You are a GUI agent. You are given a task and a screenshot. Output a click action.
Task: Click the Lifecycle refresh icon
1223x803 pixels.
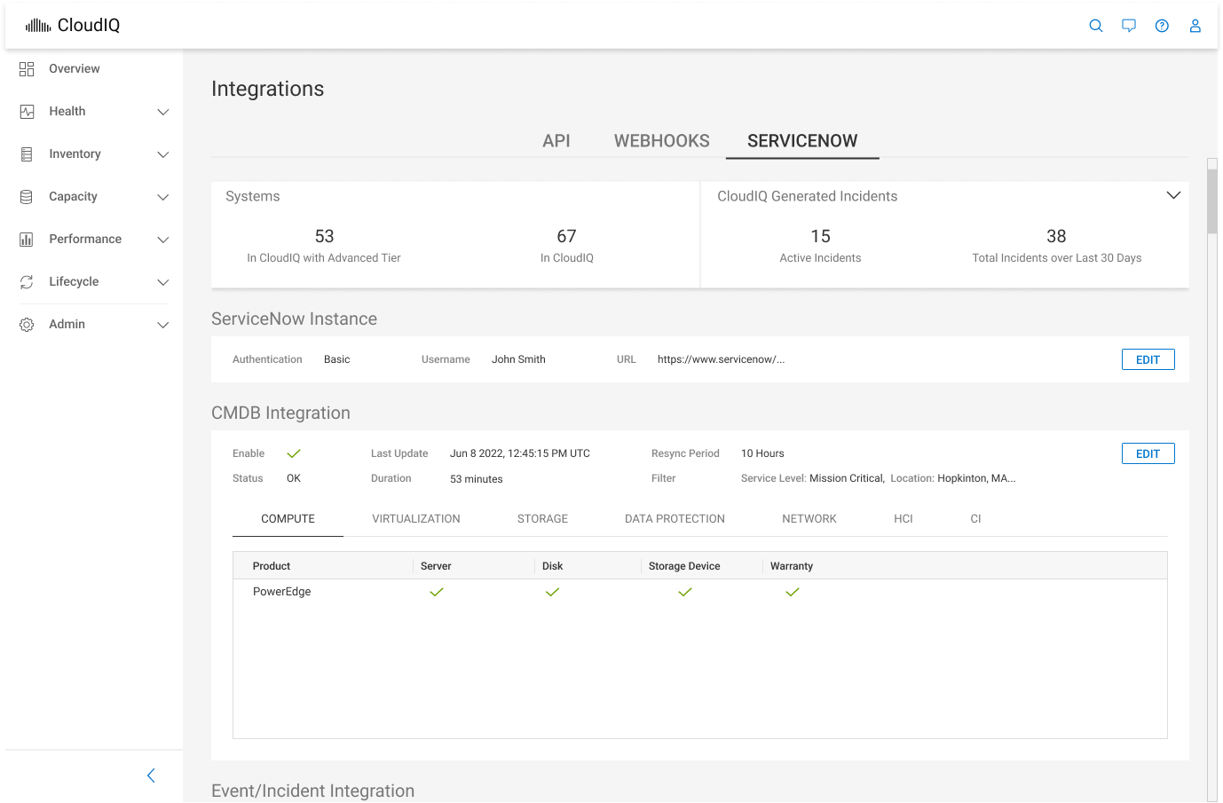[x=27, y=282]
